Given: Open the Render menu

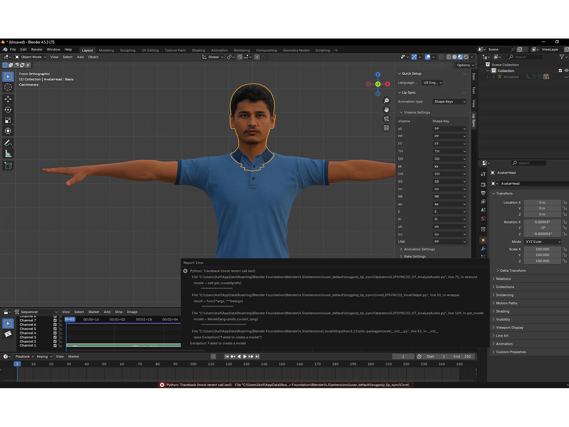Looking at the screenshot, I should coord(37,50).
